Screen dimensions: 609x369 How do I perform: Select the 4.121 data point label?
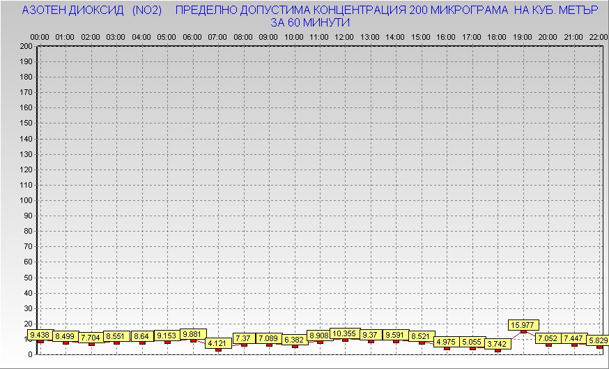(218, 343)
